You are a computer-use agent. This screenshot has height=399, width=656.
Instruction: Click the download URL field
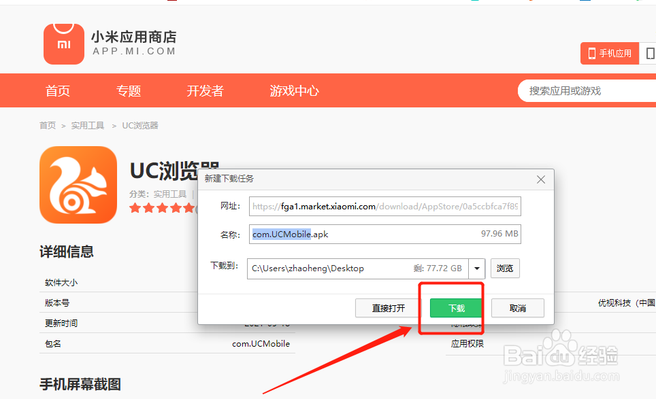pos(384,206)
